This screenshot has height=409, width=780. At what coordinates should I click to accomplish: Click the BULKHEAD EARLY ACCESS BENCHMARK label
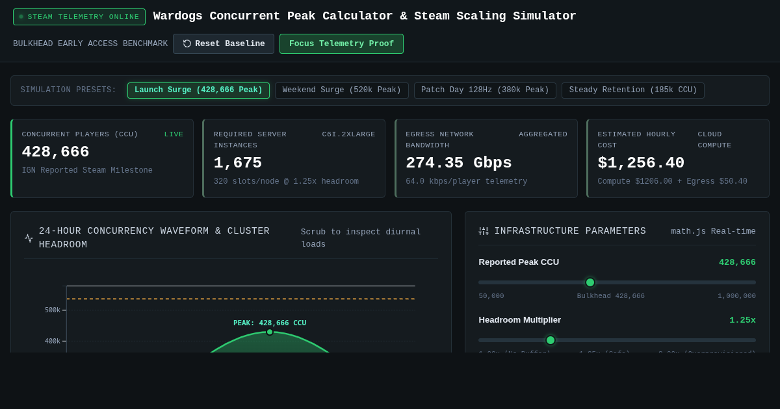click(90, 43)
